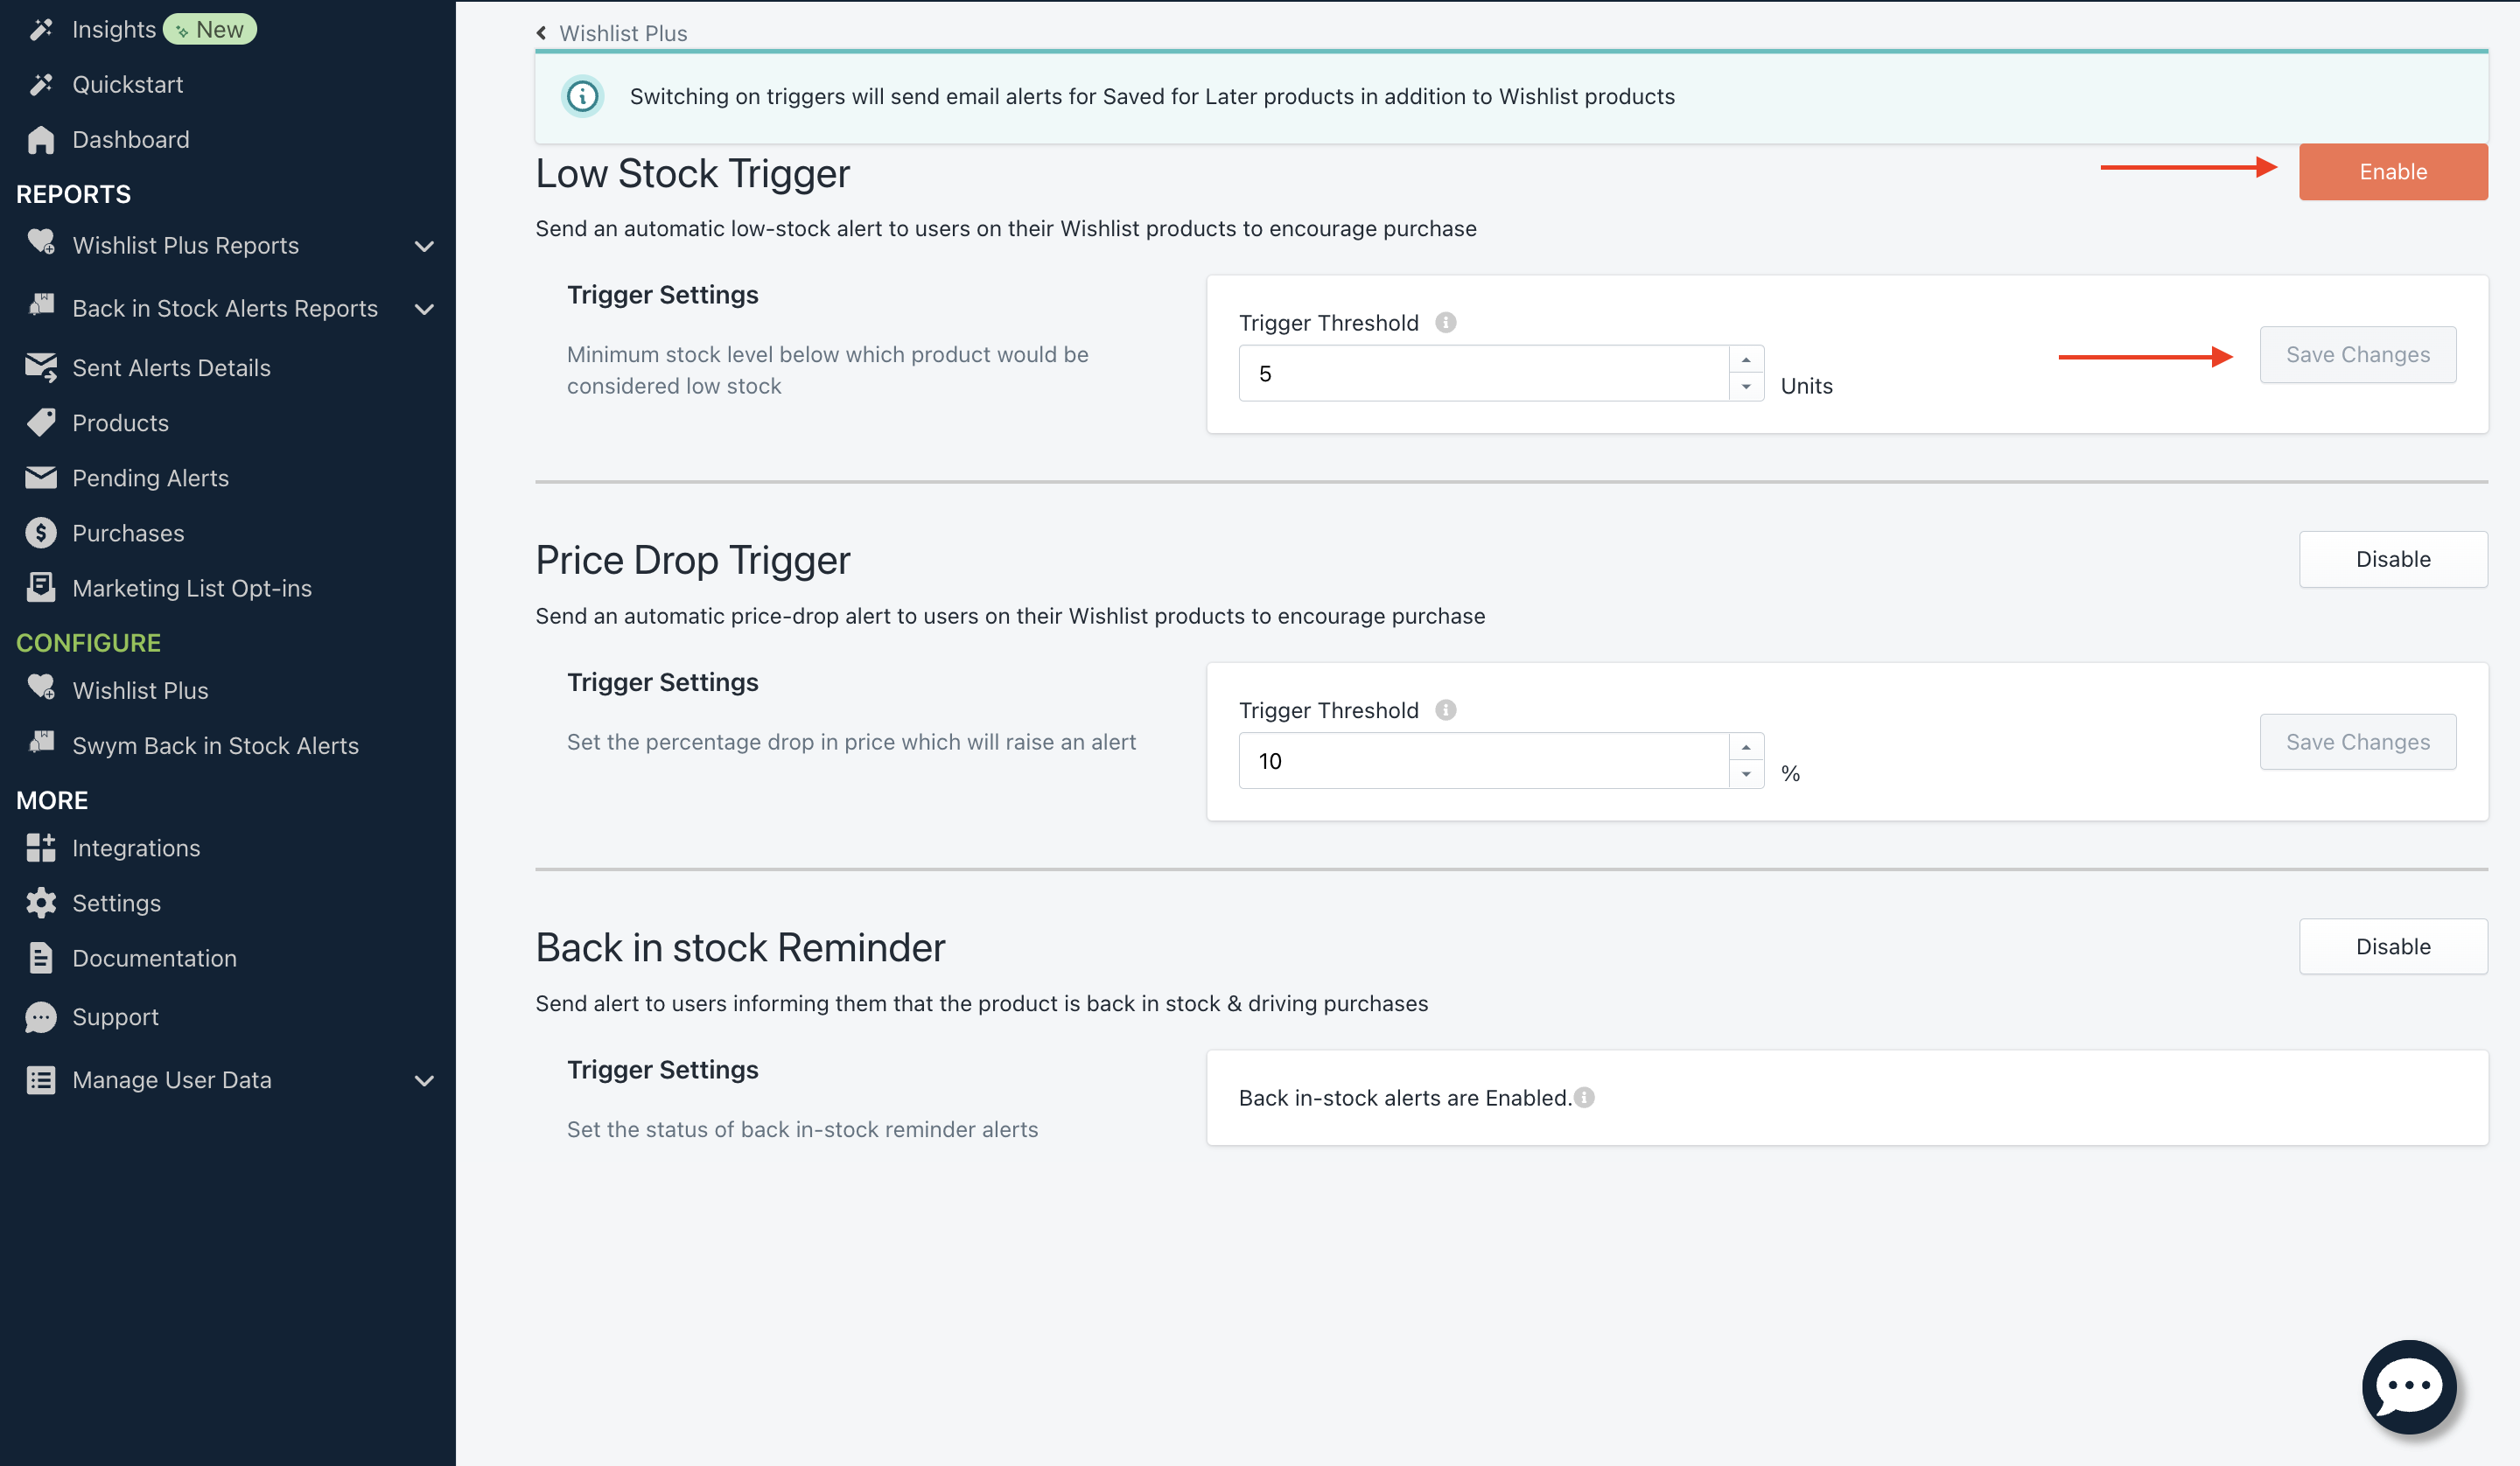Open the live chat bubble icon
Viewport: 2520px width, 1466px height.
tap(2408, 1386)
